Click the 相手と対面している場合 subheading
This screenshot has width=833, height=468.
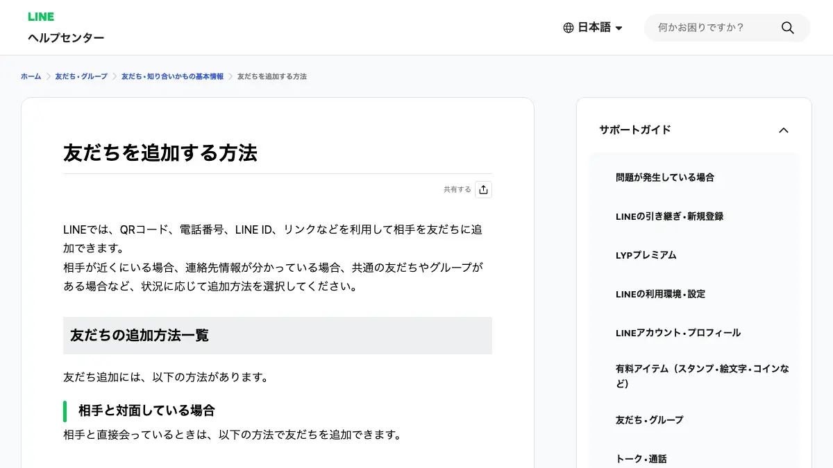click(x=146, y=410)
